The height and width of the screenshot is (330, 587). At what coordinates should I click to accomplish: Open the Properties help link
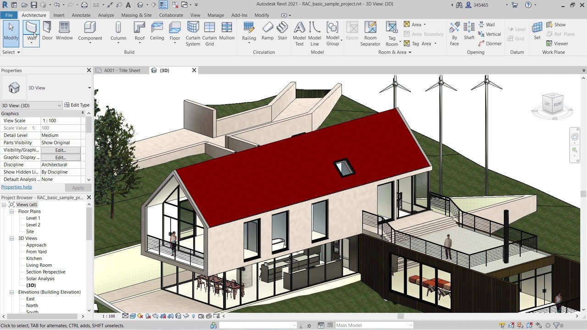tap(17, 187)
